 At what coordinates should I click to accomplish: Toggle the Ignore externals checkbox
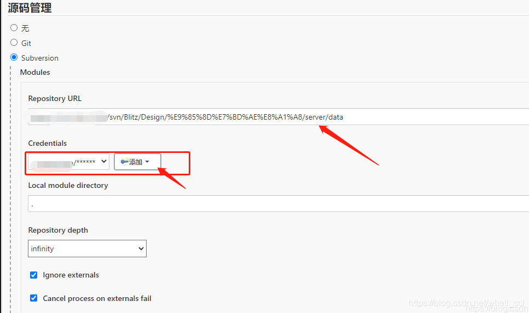tap(34, 275)
